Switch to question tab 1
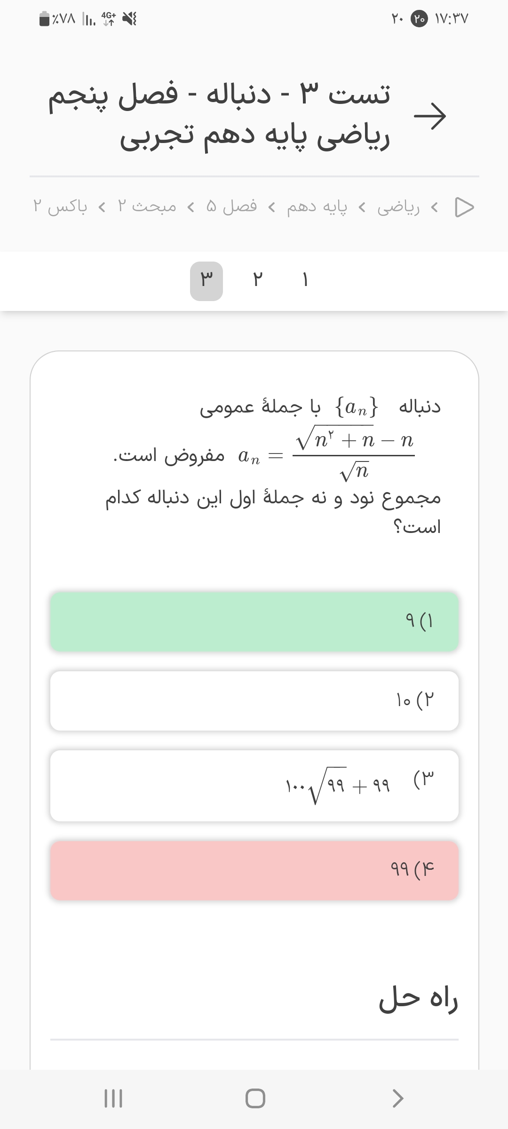This screenshot has width=508, height=1129. (x=305, y=281)
